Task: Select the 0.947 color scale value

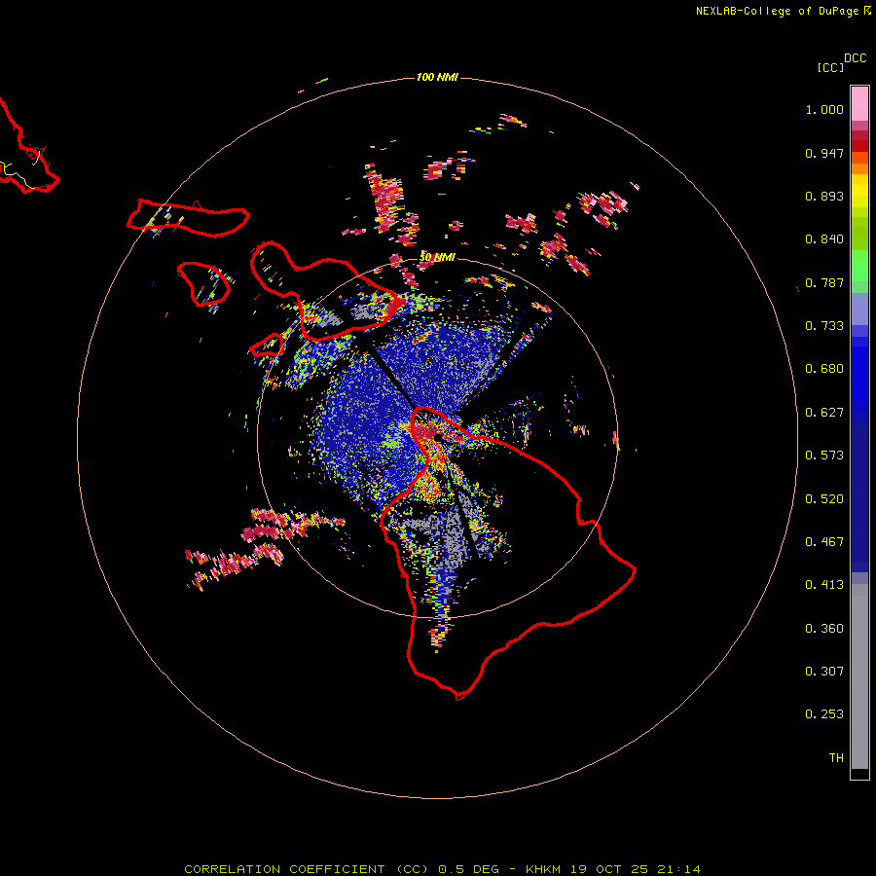Action: point(824,153)
